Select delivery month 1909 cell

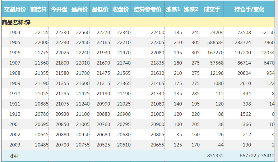pos(15,83)
